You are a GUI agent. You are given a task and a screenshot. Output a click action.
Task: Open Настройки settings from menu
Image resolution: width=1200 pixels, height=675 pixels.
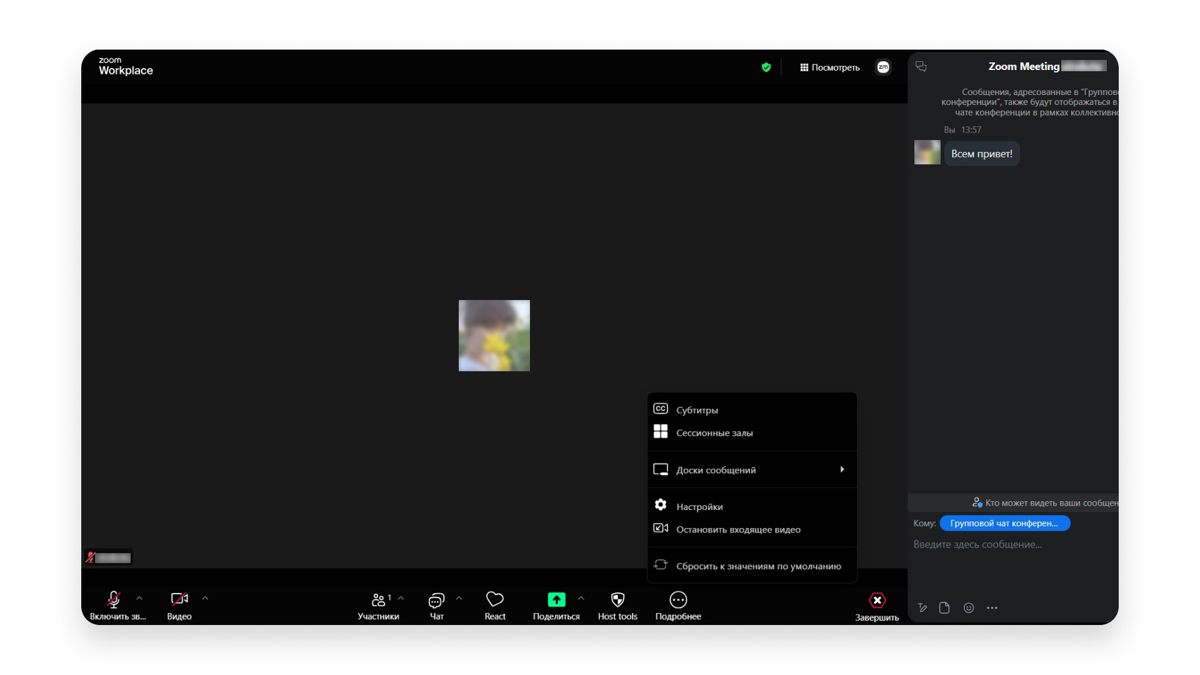tap(752, 506)
